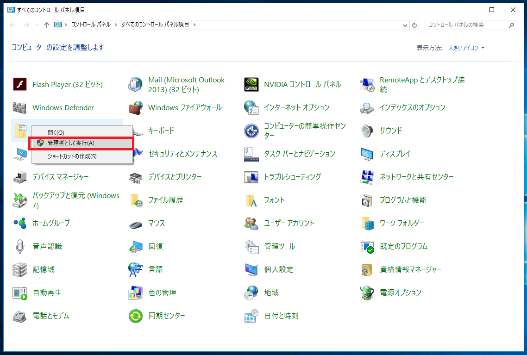Open 色の管理 icon

135,293
